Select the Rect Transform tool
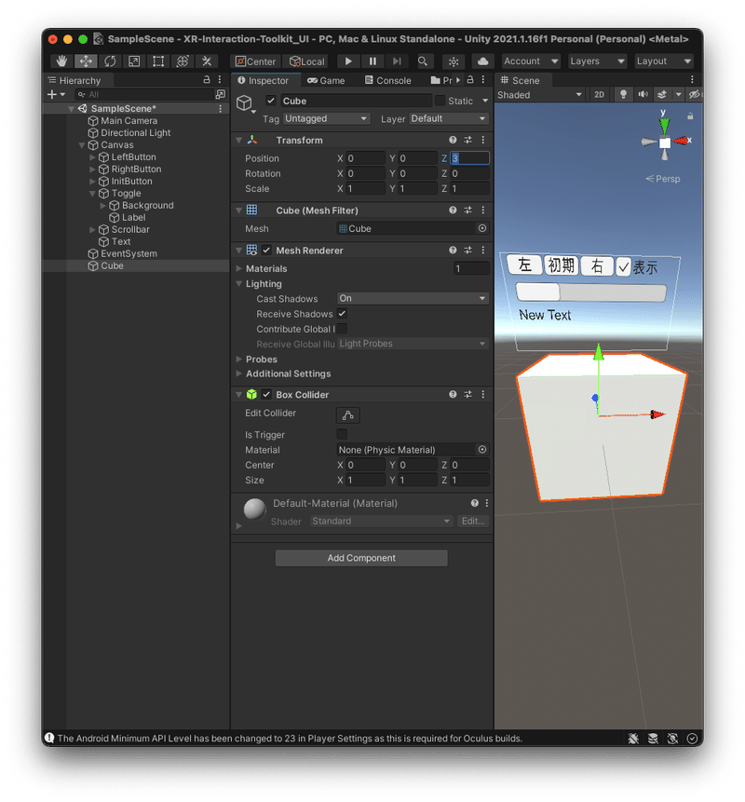Viewport: 745px width, 802px height. tap(156, 61)
